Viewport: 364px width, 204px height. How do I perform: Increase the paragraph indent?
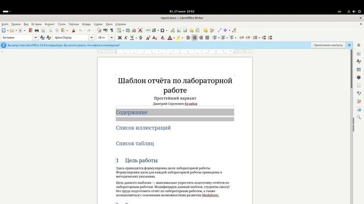coord(241,37)
